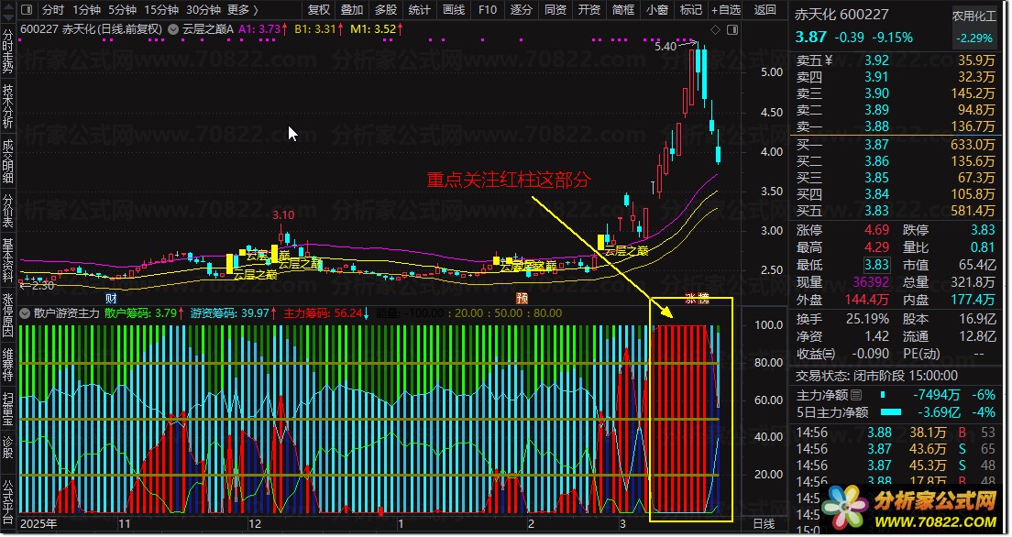
Task: Open the 分时走势 sidebar tab
Action: (7, 50)
